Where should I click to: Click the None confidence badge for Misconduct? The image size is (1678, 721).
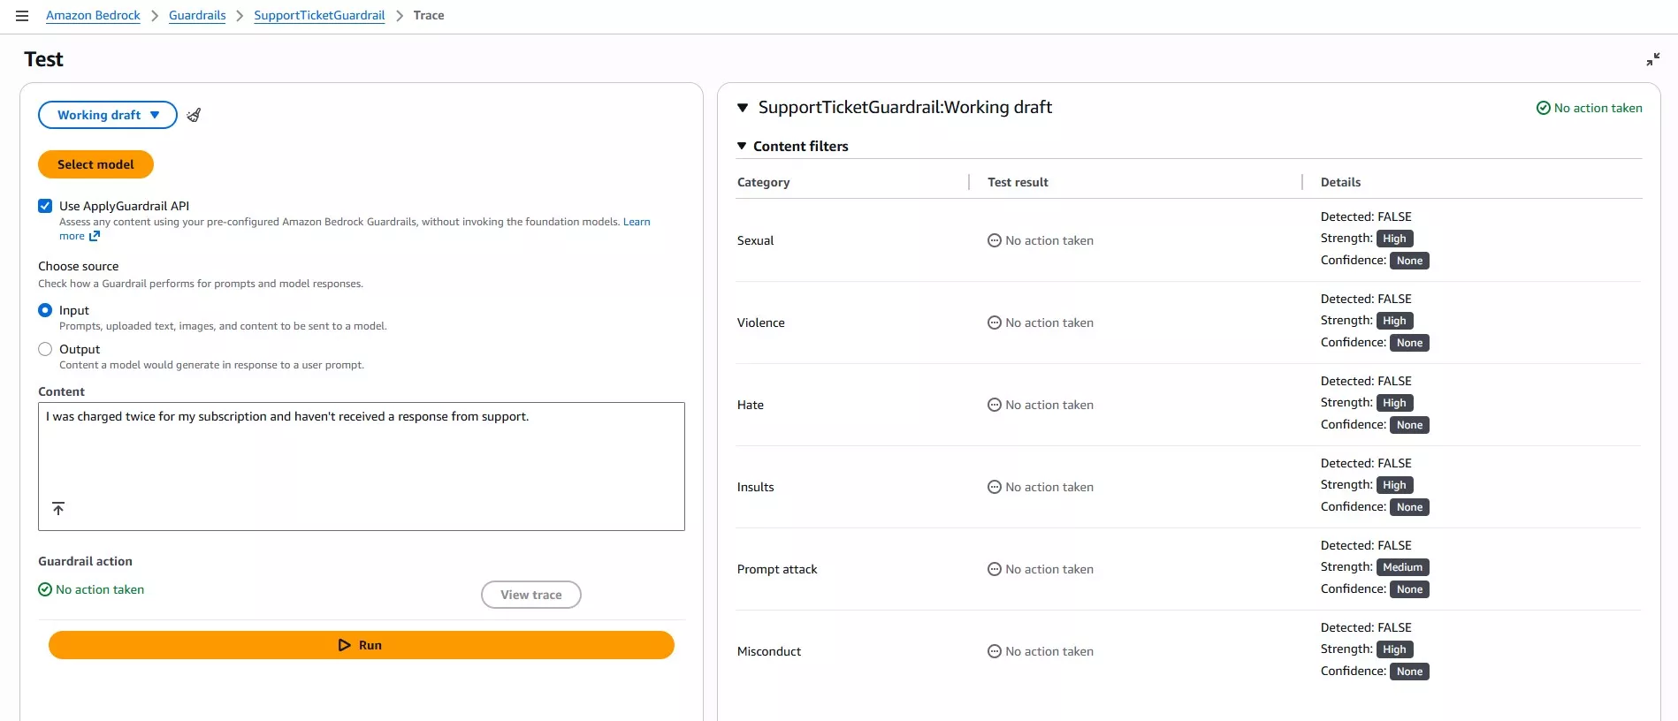(x=1410, y=672)
